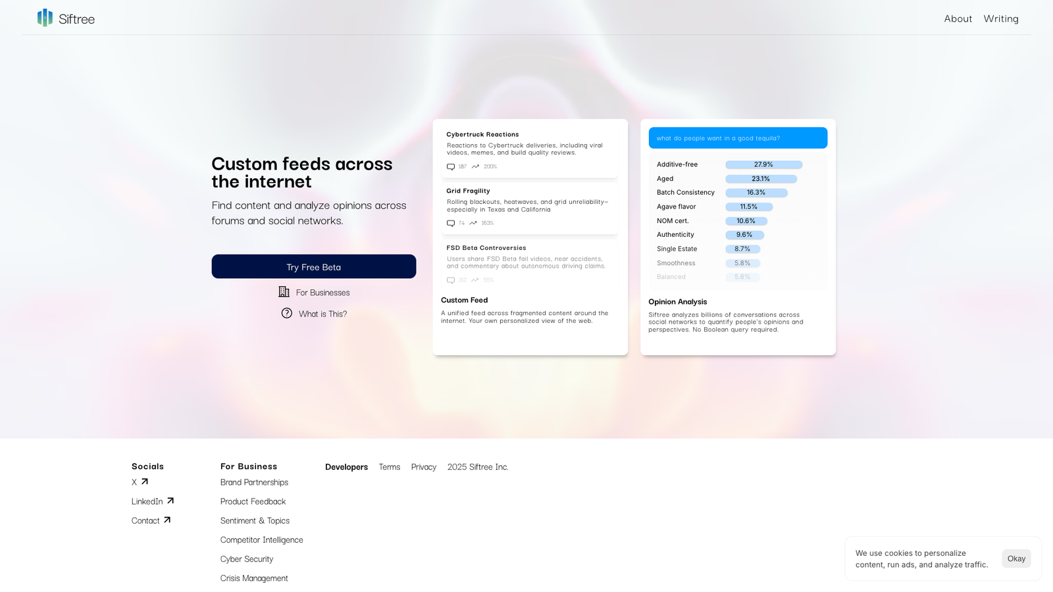The image size is (1053, 592).
Task: Click the external arrow icon next to Contact
Action: coord(167,520)
